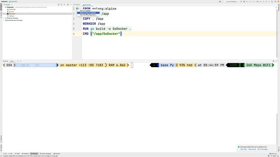The image size is (280, 157).
Task: Click the expand all icon in Project panel
Action: 61,5
